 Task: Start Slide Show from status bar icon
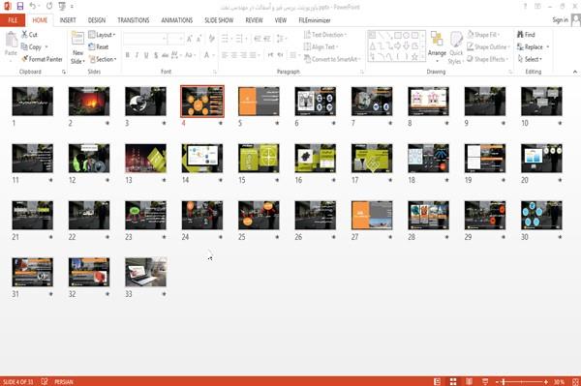(485, 381)
